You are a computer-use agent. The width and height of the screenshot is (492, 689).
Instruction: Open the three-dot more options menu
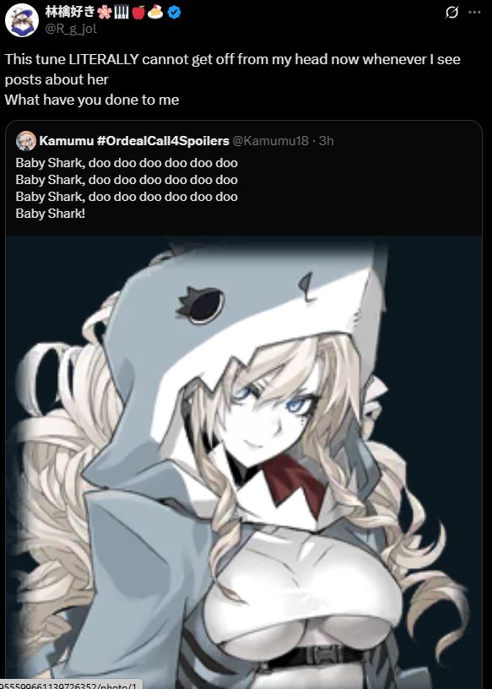click(475, 13)
